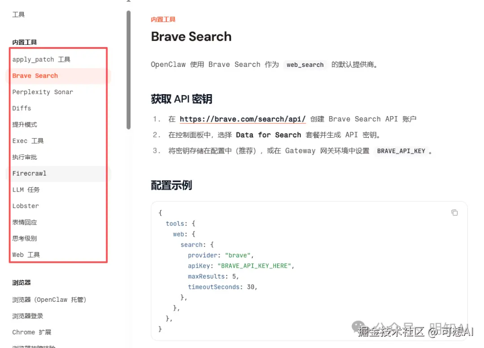This screenshot has height=348, width=484.
Task: Click the sidebar scrollbar thumb
Action: point(129,70)
